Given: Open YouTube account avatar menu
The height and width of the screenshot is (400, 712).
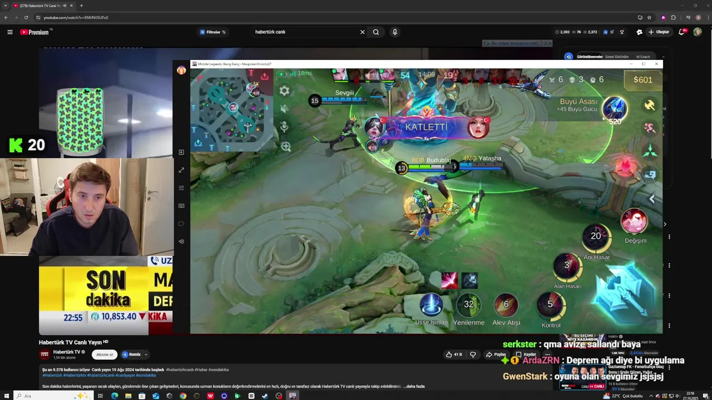Looking at the screenshot, I should coord(698,32).
